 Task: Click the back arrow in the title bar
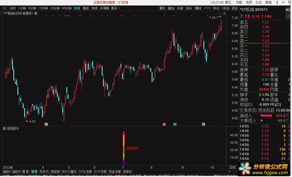tap(277, 2)
